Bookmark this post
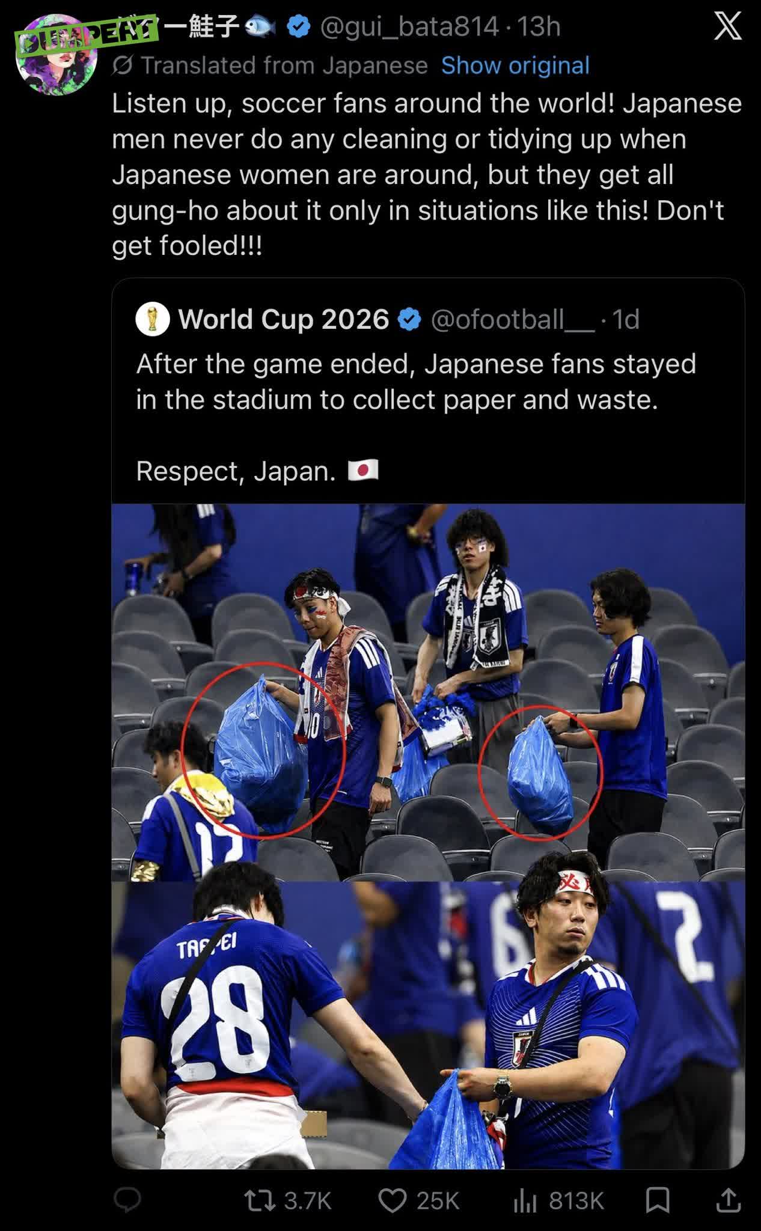Viewport: 761px width, 1231px height. (658, 1200)
